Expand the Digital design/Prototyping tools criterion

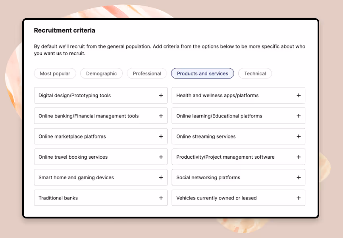point(161,95)
